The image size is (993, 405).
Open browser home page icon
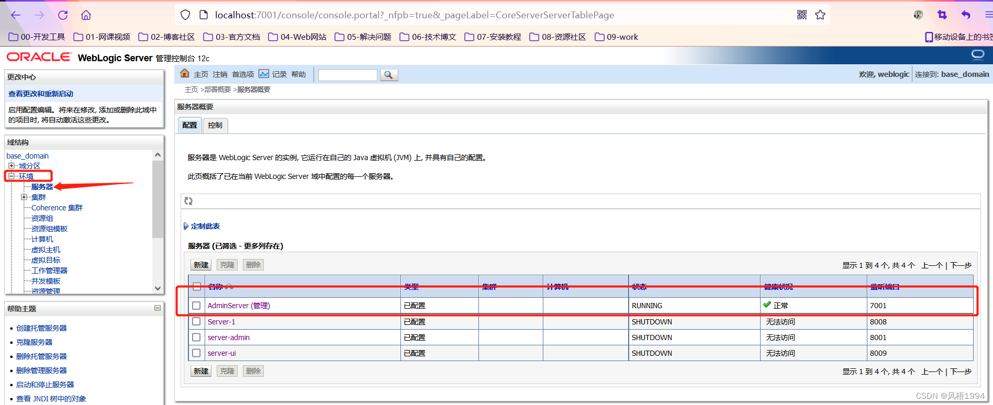click(x=86, y=15)
